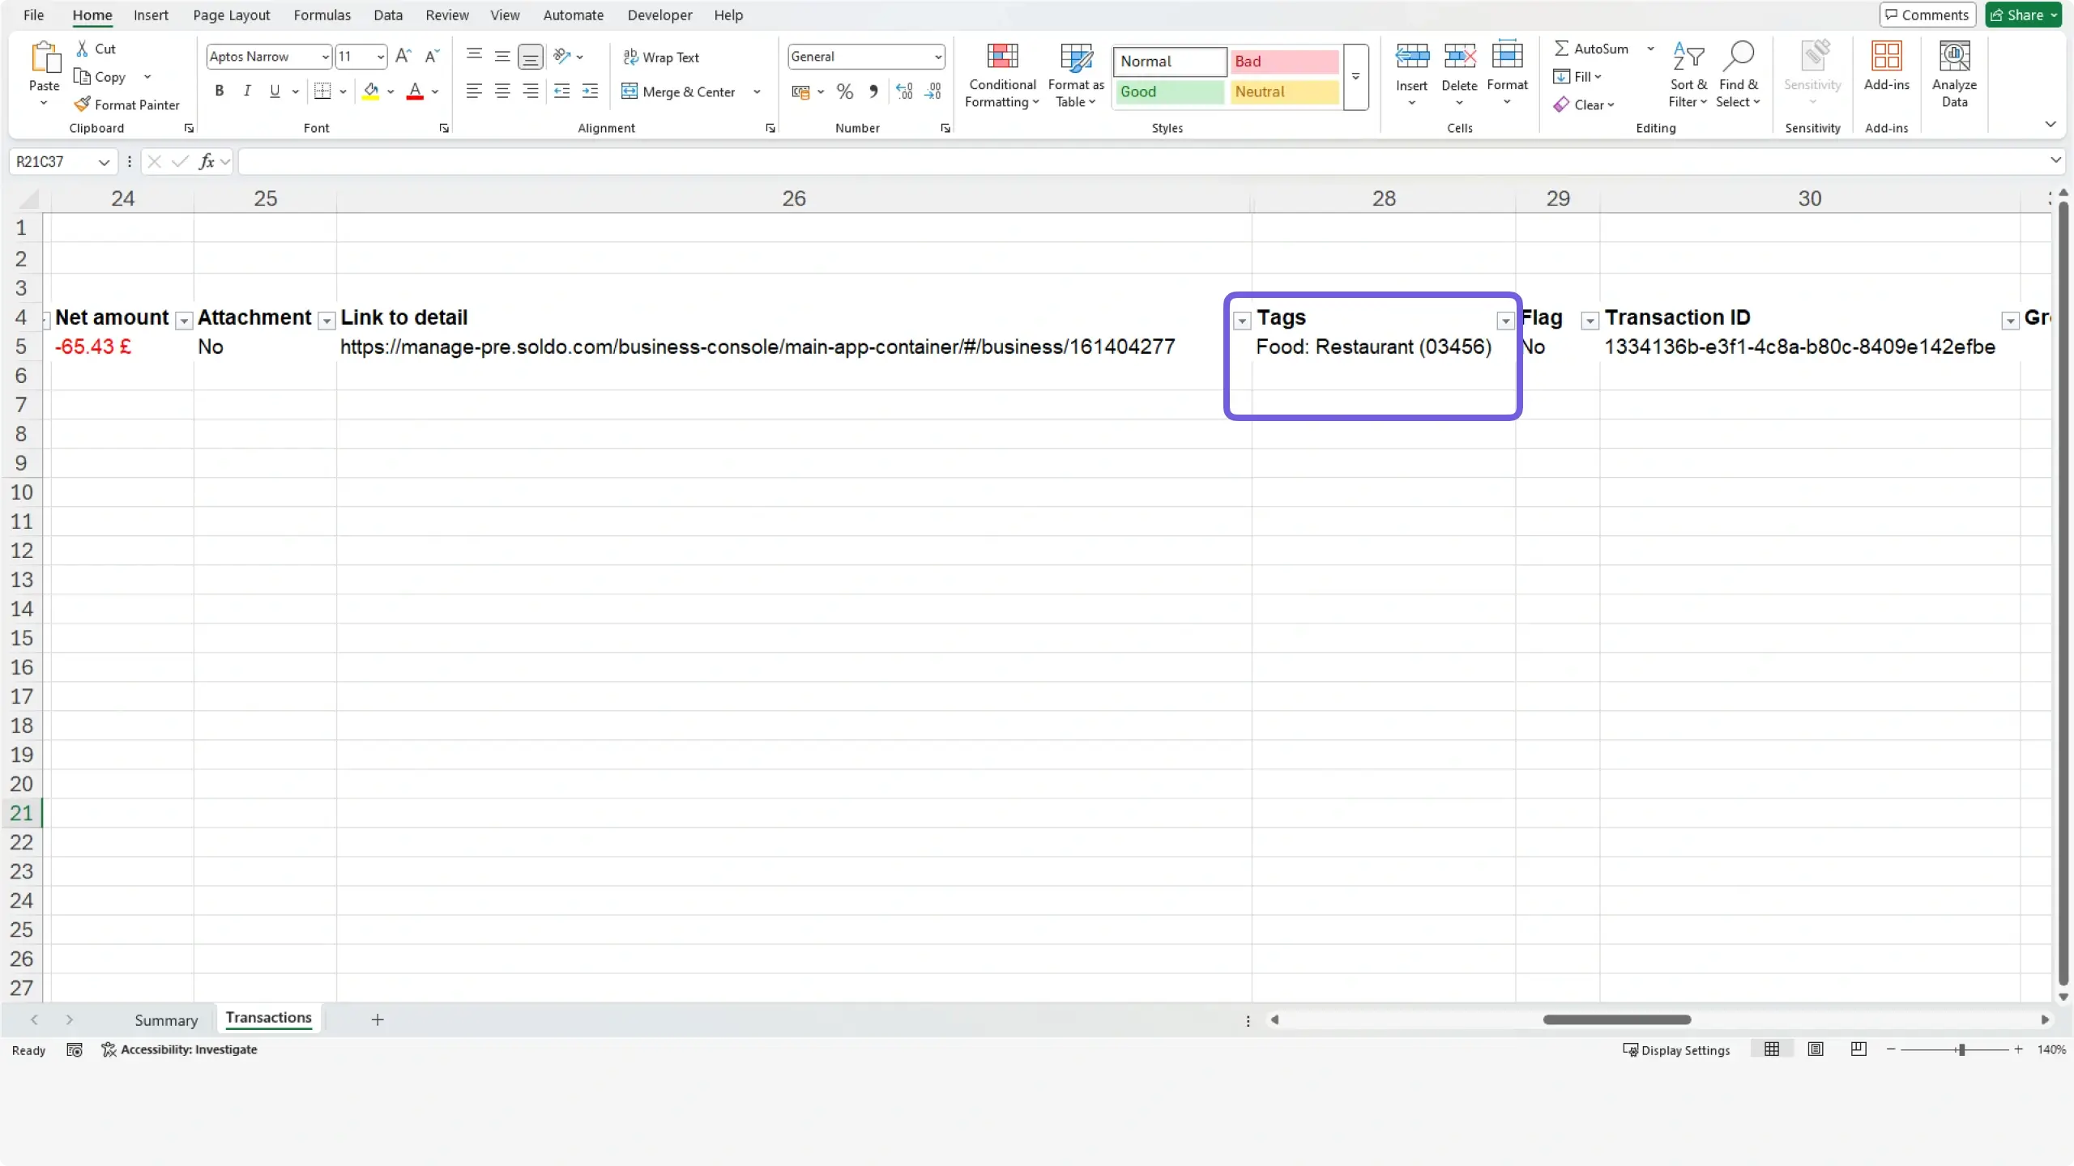Open Sort & Filter menu
The image size is (2074, 1166).
1688,75
